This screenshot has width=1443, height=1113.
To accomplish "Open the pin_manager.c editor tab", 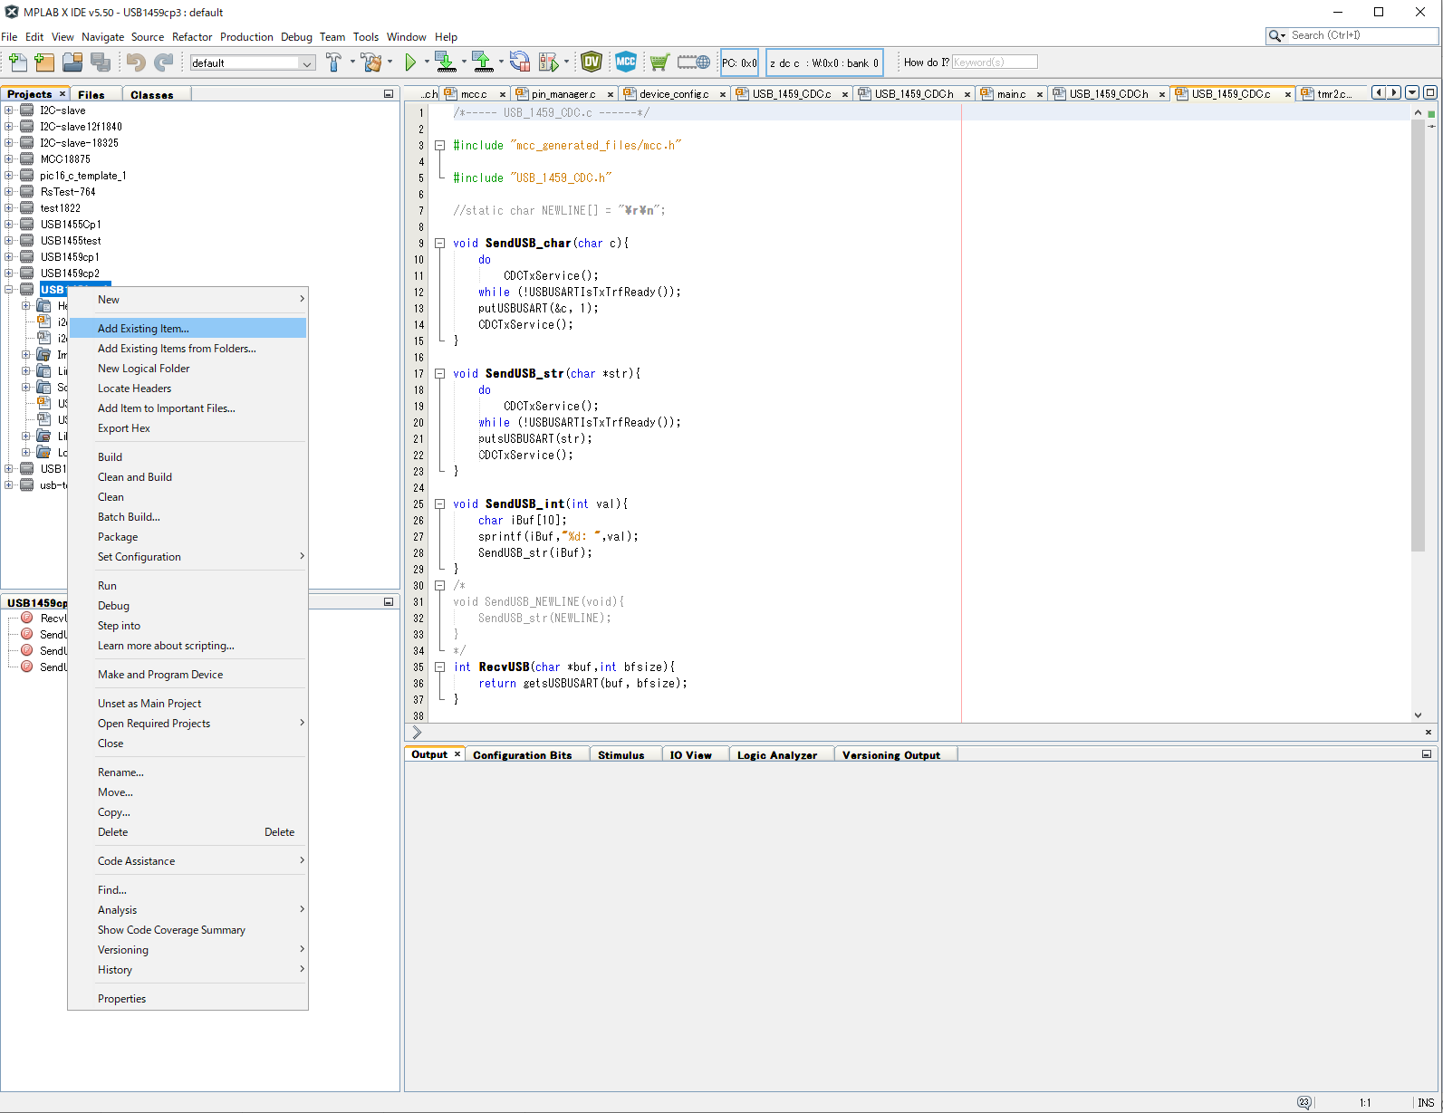I will 563,94.
